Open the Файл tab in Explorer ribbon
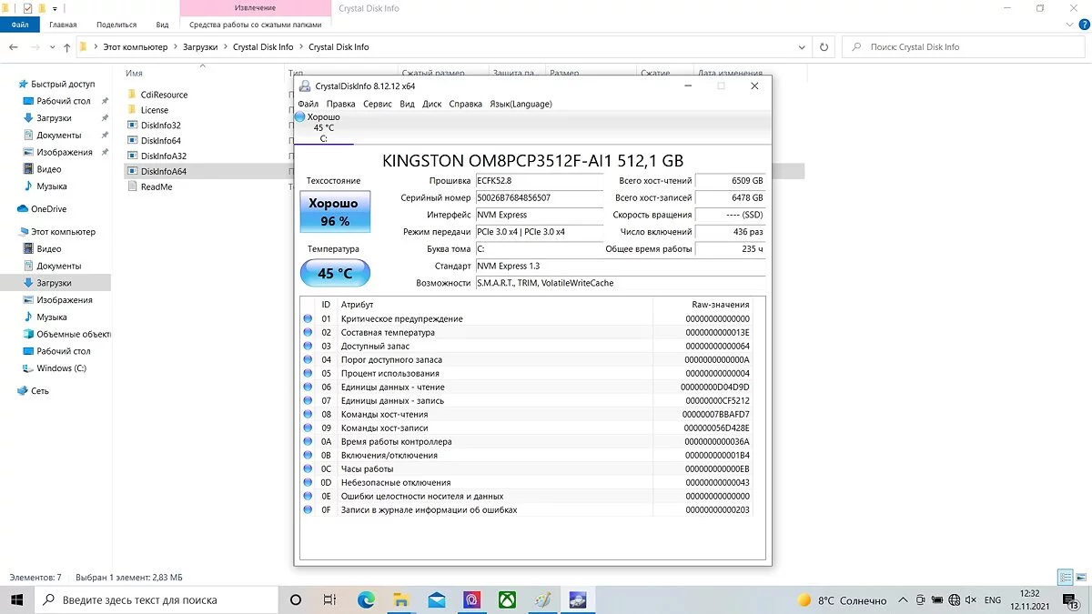Viewport: 1092px width, 614px height. tap(20, 25)
